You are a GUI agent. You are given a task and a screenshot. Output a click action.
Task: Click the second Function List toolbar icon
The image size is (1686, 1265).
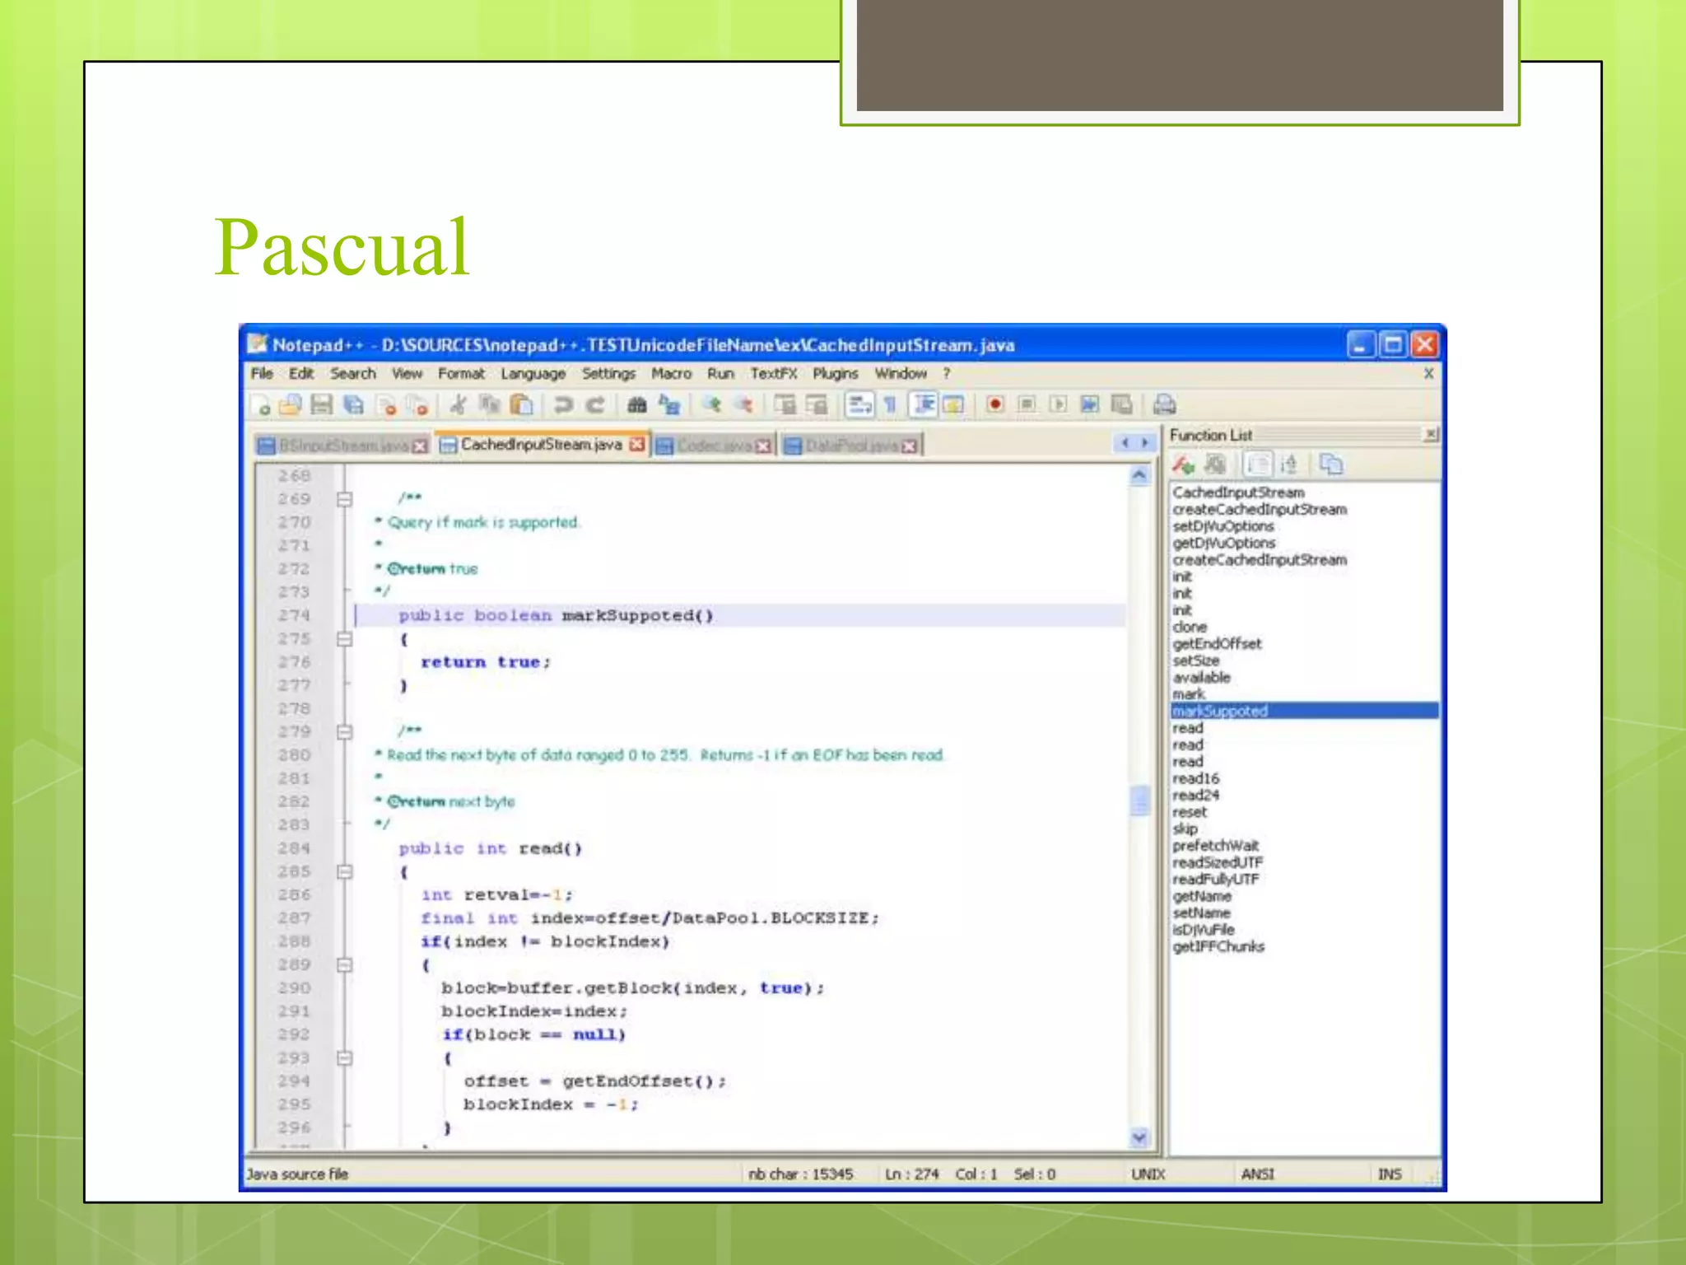coord(1215,465)
